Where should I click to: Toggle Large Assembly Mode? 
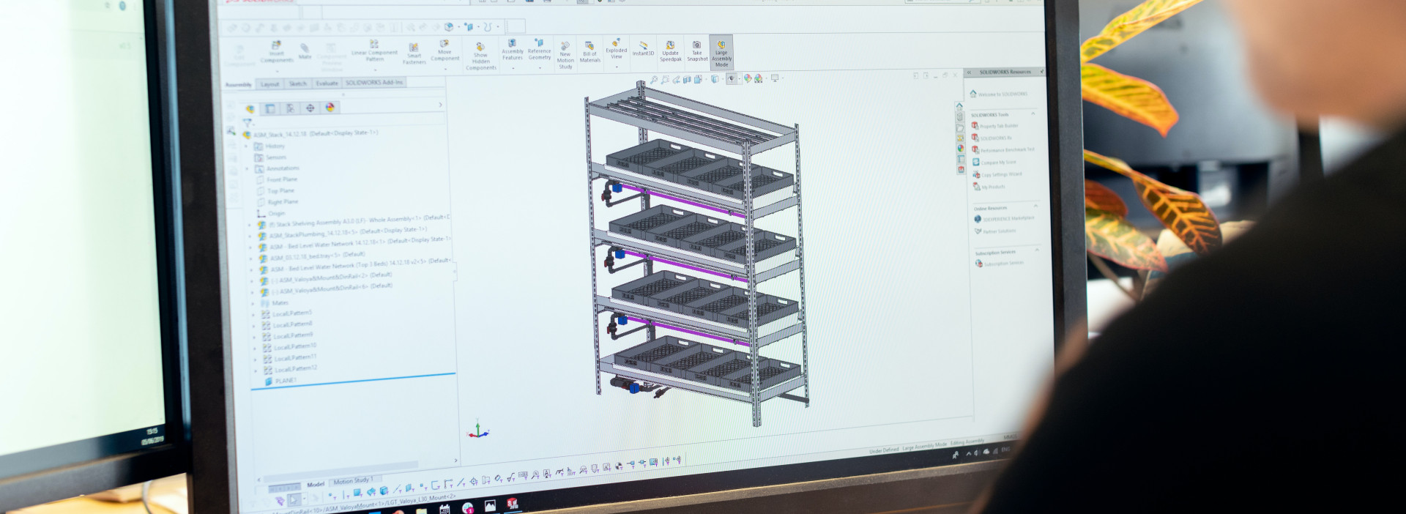tap(721, 53)
